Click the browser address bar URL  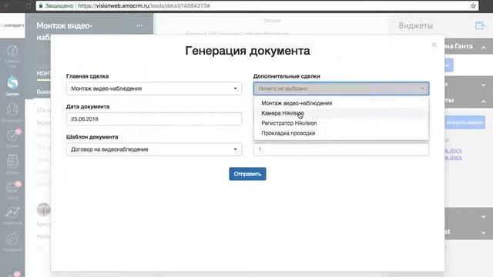144,5
